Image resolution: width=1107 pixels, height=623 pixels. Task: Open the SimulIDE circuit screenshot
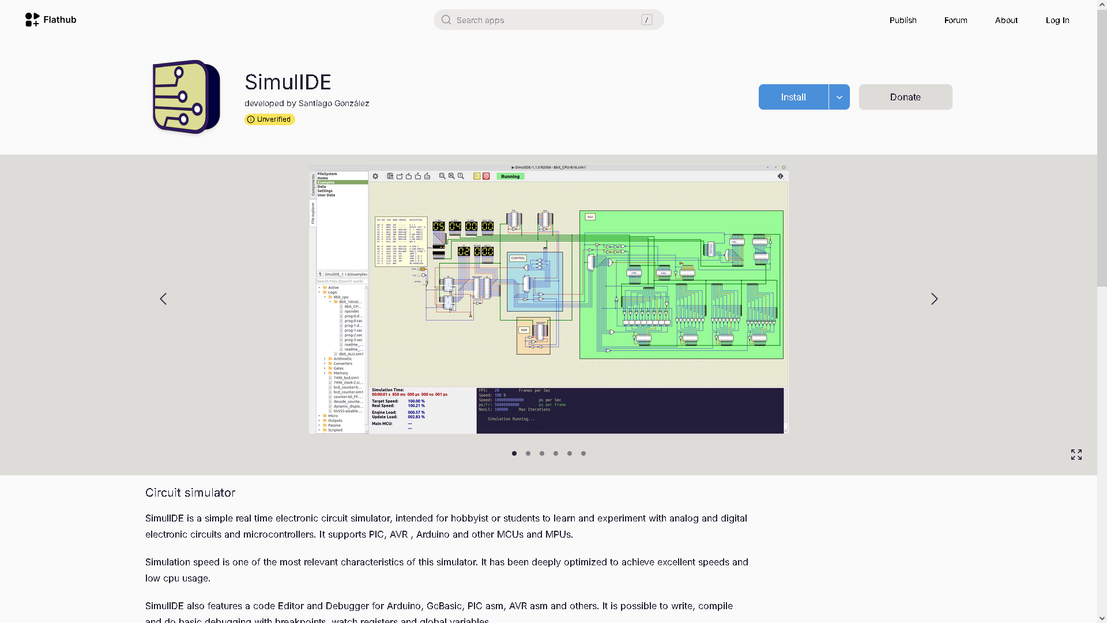click(548, 299)
